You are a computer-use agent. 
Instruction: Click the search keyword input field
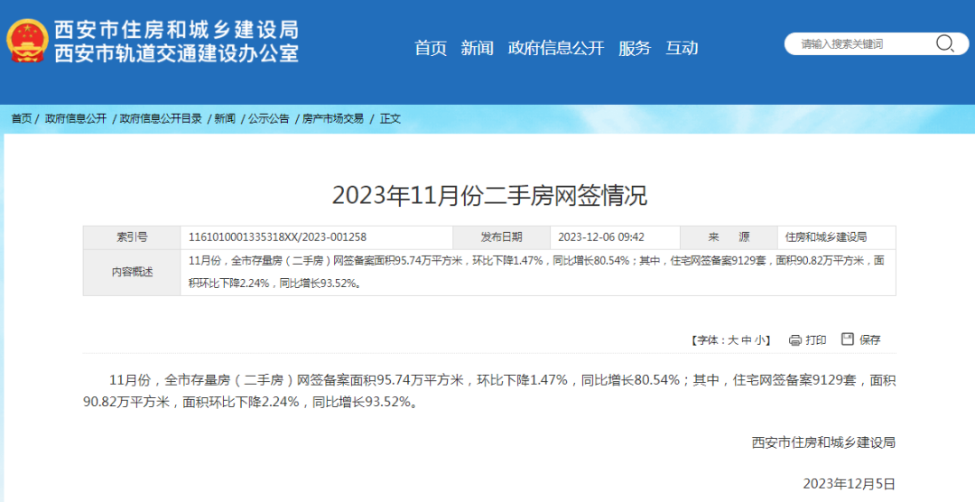coord(858,43)
